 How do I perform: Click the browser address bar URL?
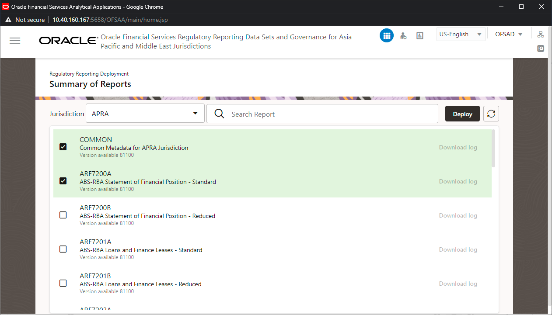(x=110, y=20)
